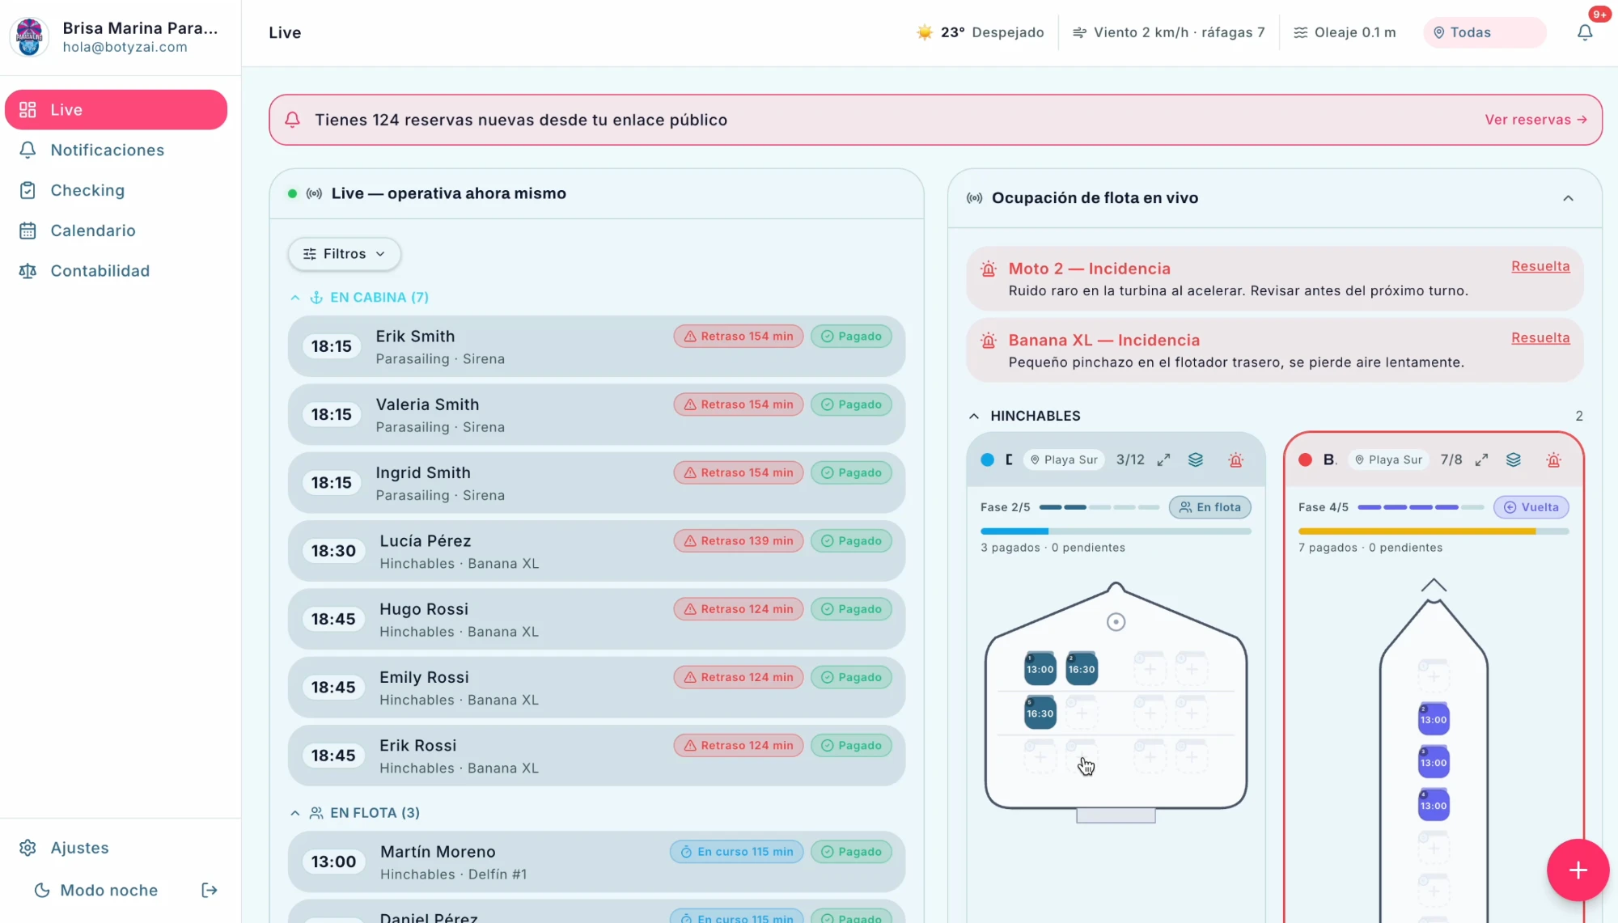Open the Filtros dropdown

344,254
